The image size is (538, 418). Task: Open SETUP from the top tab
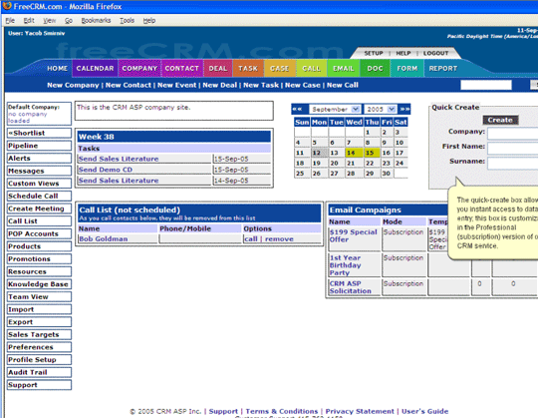click(374, 53)
